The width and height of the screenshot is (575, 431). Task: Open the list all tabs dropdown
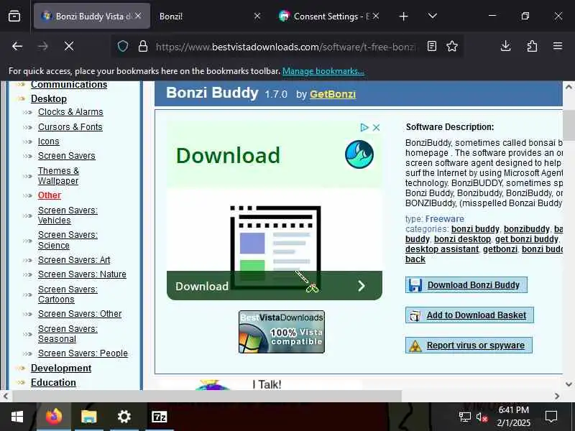tap(433, 16)
